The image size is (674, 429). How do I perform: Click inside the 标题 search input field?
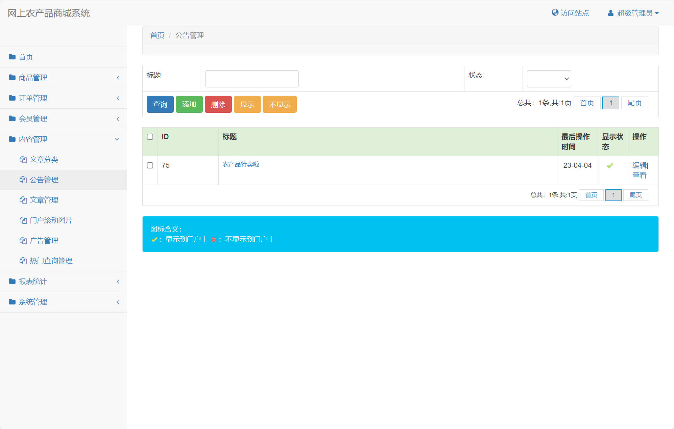coord(251,78)
